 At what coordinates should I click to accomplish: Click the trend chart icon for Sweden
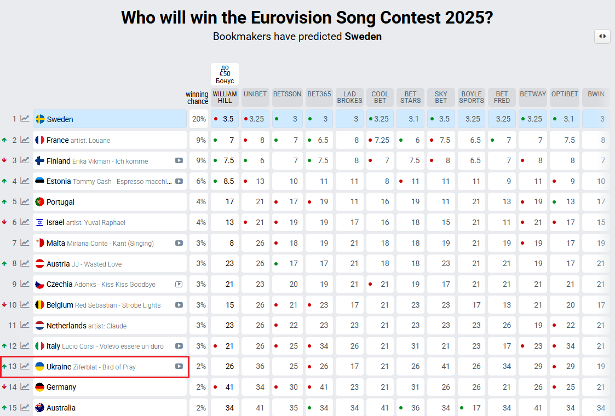pos(25,119)
